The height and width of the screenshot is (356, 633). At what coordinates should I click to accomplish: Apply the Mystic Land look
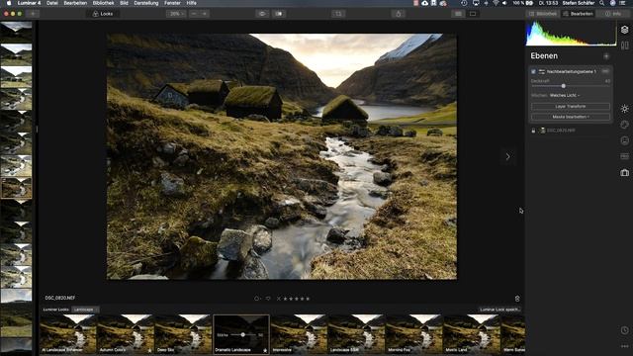[472, 334]
